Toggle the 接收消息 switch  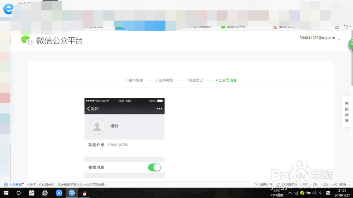coord(155,167)
